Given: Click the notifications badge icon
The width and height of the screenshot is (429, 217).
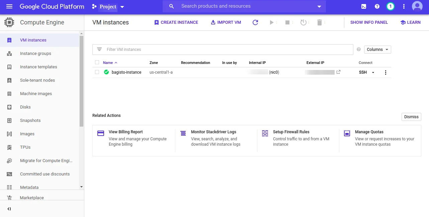Looking at the screenshot, I should 390,6.
